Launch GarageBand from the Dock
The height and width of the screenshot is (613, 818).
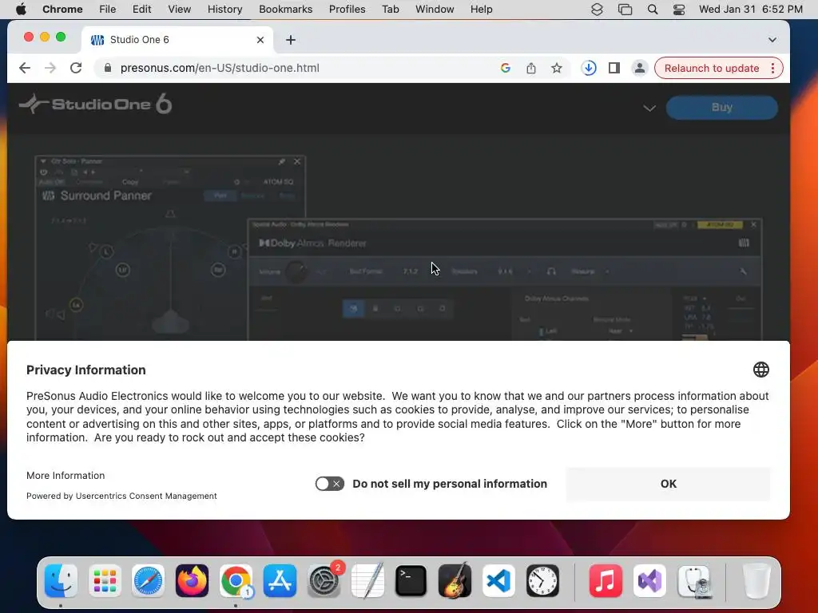click(455, 581)
